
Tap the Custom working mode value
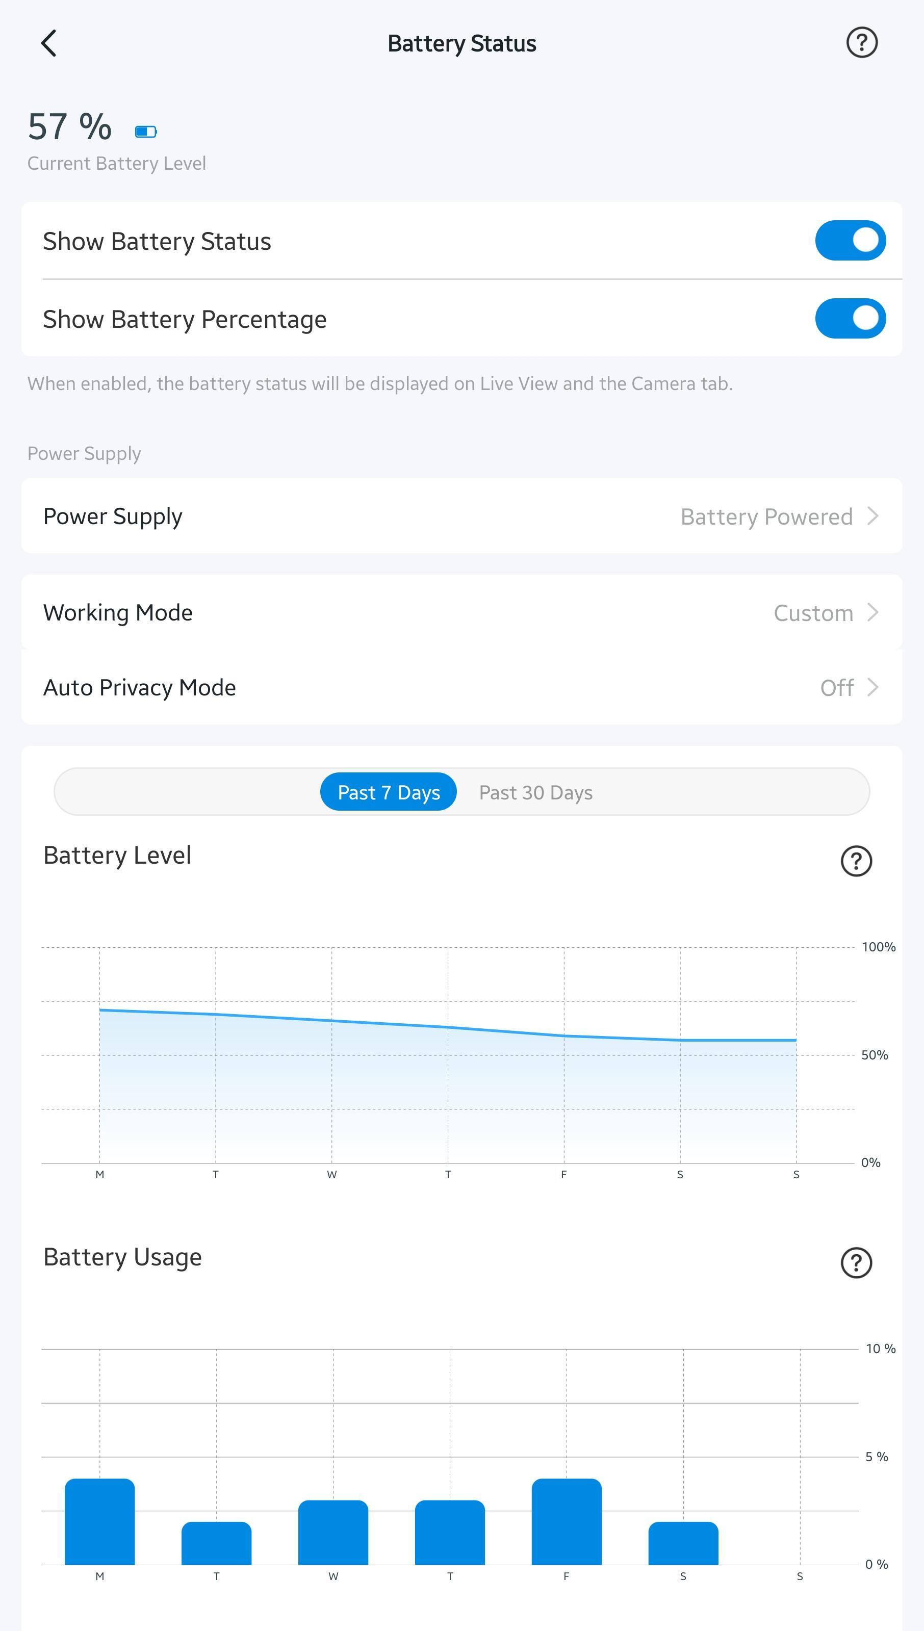(x=813, y=613)
